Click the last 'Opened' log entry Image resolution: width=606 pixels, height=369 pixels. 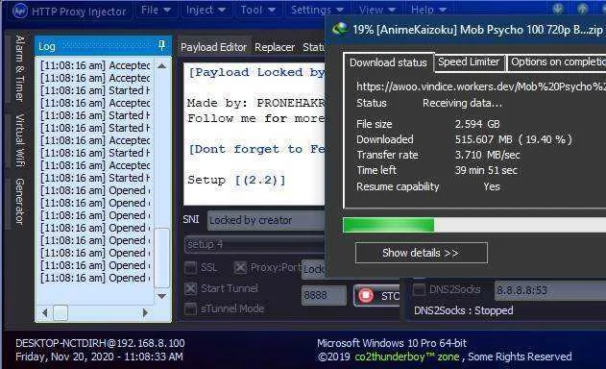[95, 278]
